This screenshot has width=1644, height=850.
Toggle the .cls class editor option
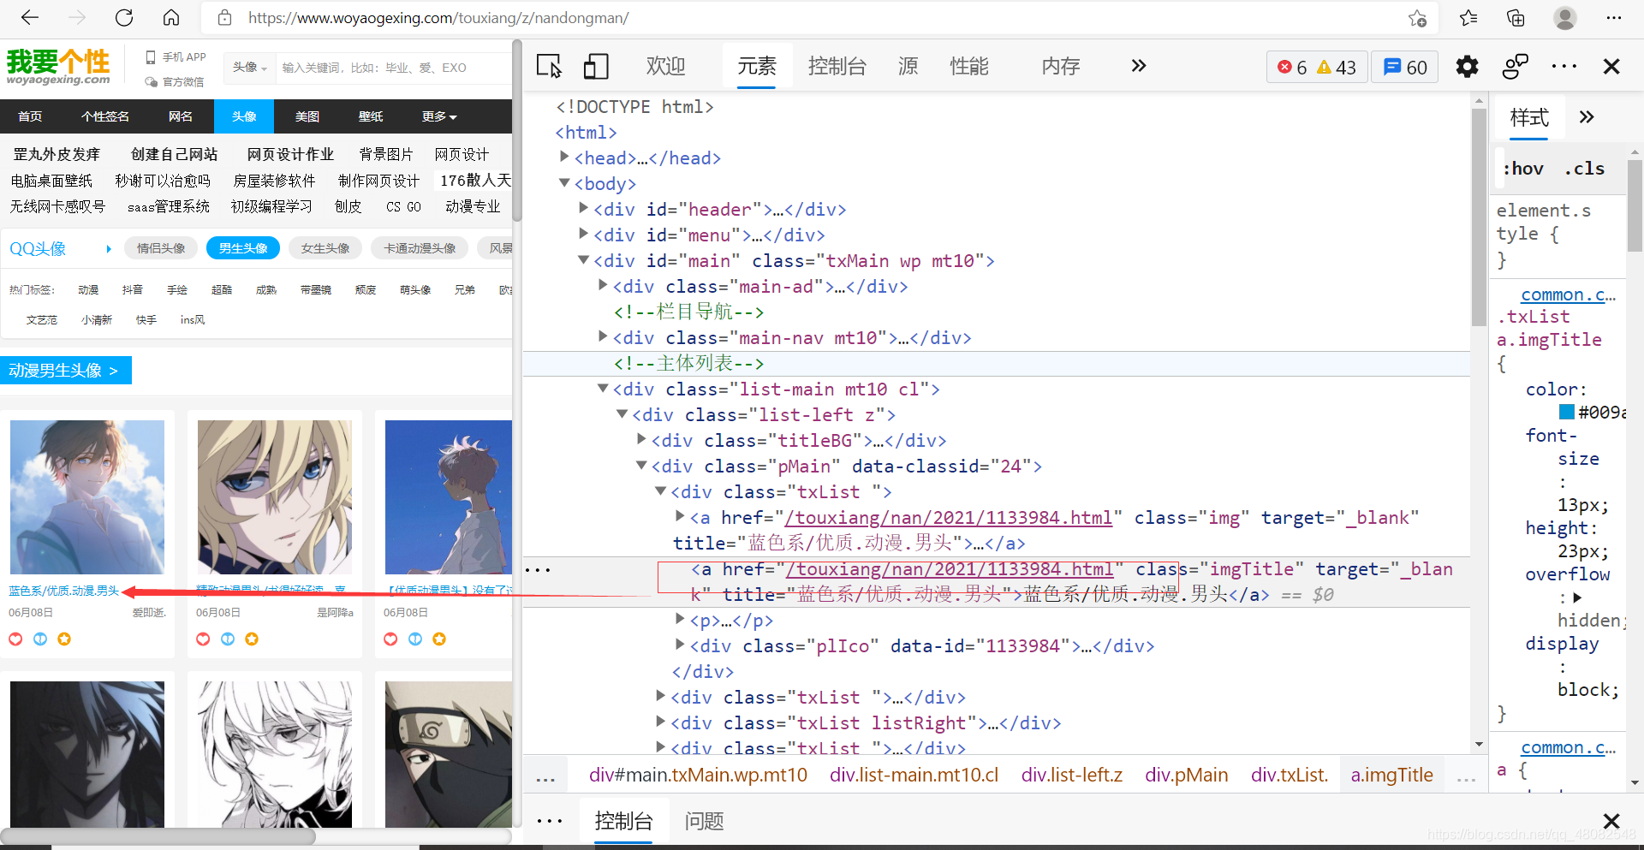[1584, 169]
